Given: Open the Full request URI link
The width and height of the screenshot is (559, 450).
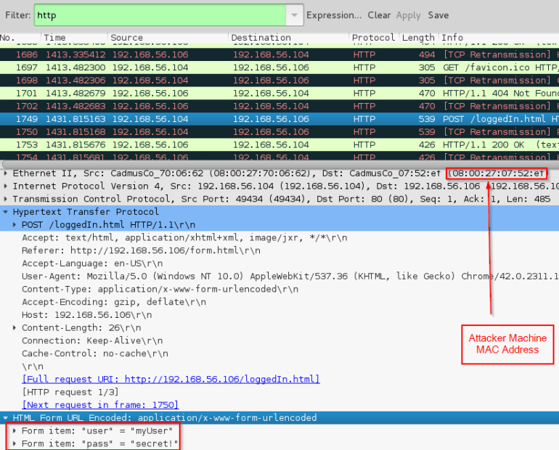Looking at the screenshot, I should point(171,379).
